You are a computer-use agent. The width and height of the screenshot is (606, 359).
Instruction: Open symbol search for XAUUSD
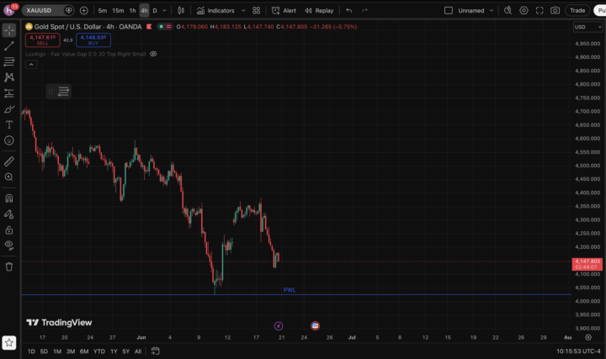tap(40, 10)
